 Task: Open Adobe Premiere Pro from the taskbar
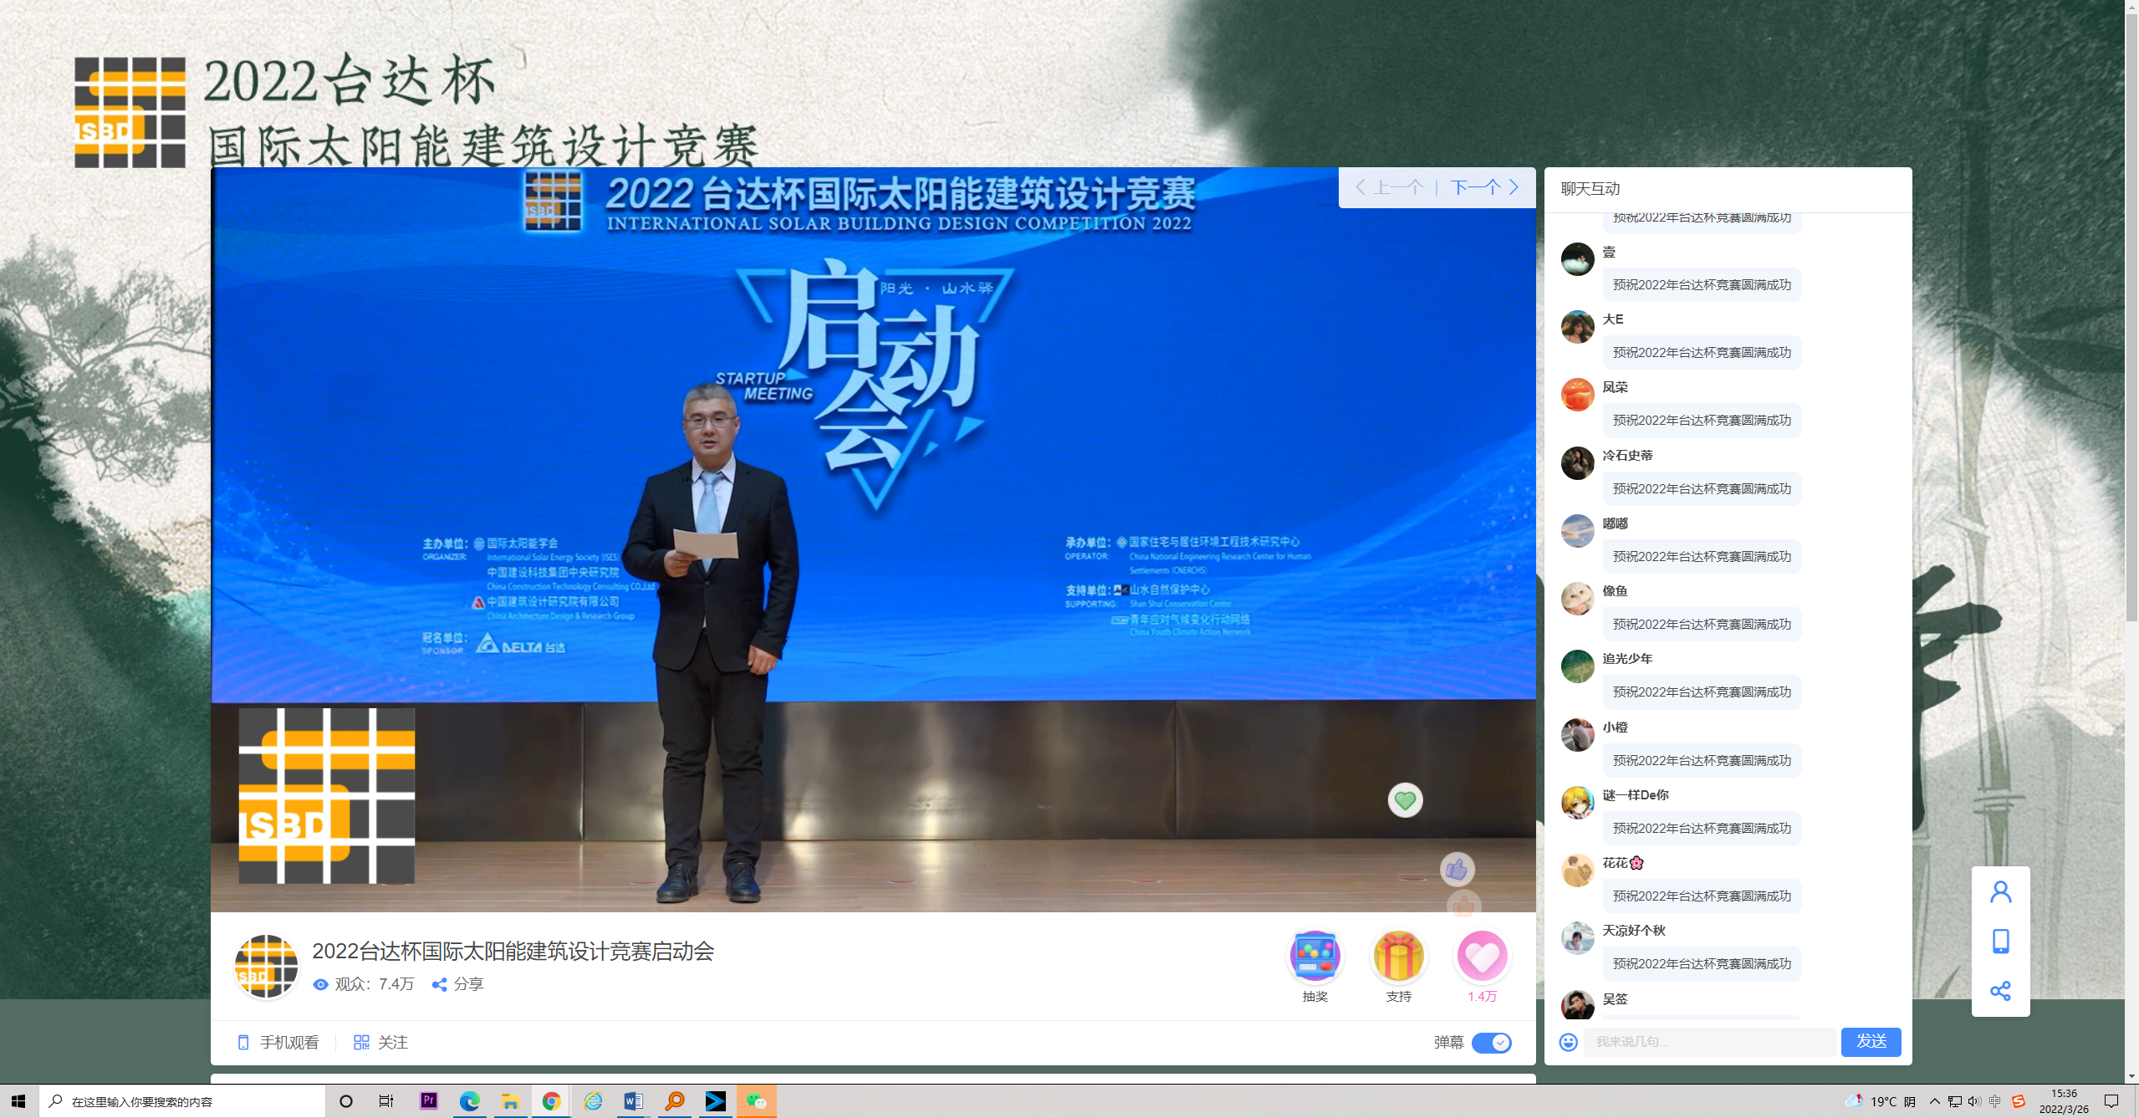[428, 1101]
